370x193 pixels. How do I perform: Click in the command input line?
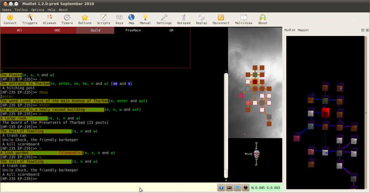(109, 187)
